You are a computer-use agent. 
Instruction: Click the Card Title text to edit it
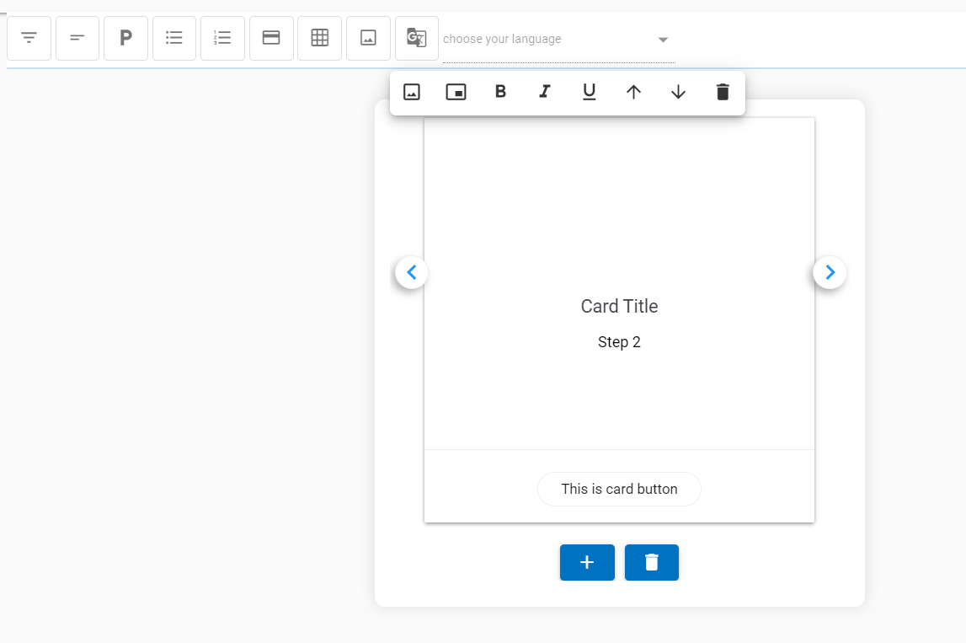(x=619, y=306)
